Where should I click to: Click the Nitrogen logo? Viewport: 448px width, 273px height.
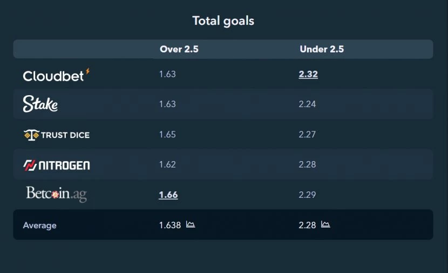[57, 165]
